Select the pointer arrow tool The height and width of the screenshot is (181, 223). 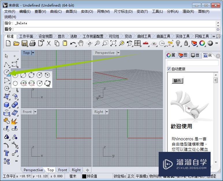(6, 56)
